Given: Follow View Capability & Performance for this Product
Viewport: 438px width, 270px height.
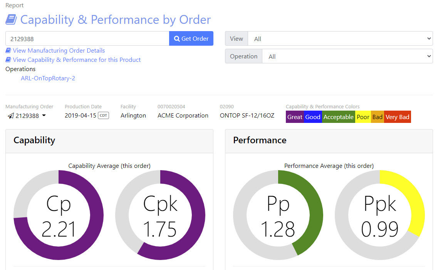Looking at the screenshot, I should pyautogui.click(x=77, y=60).
